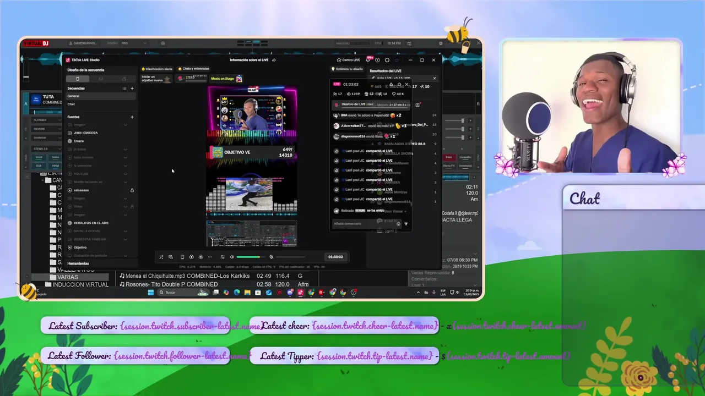Expand the jn bravo source chevron
This screenshot has width=705, height=396.
pyautogui.click(x=125, y=149)
